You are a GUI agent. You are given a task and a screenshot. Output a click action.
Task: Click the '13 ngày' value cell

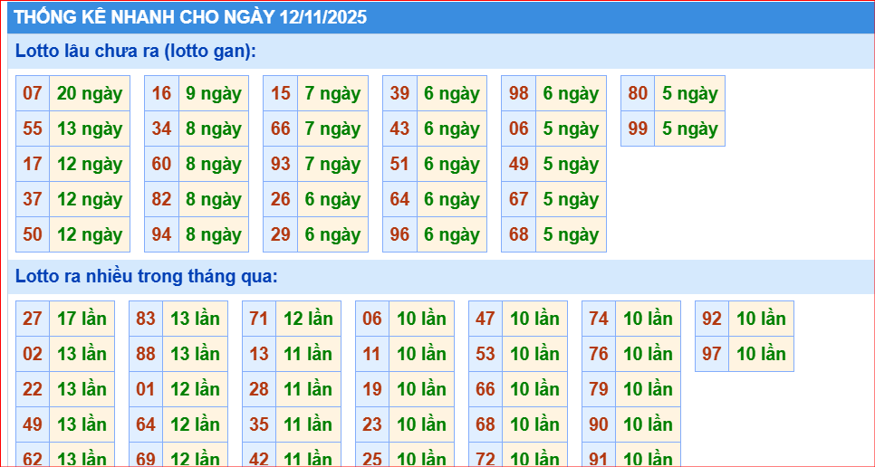[x=90, y=129]
